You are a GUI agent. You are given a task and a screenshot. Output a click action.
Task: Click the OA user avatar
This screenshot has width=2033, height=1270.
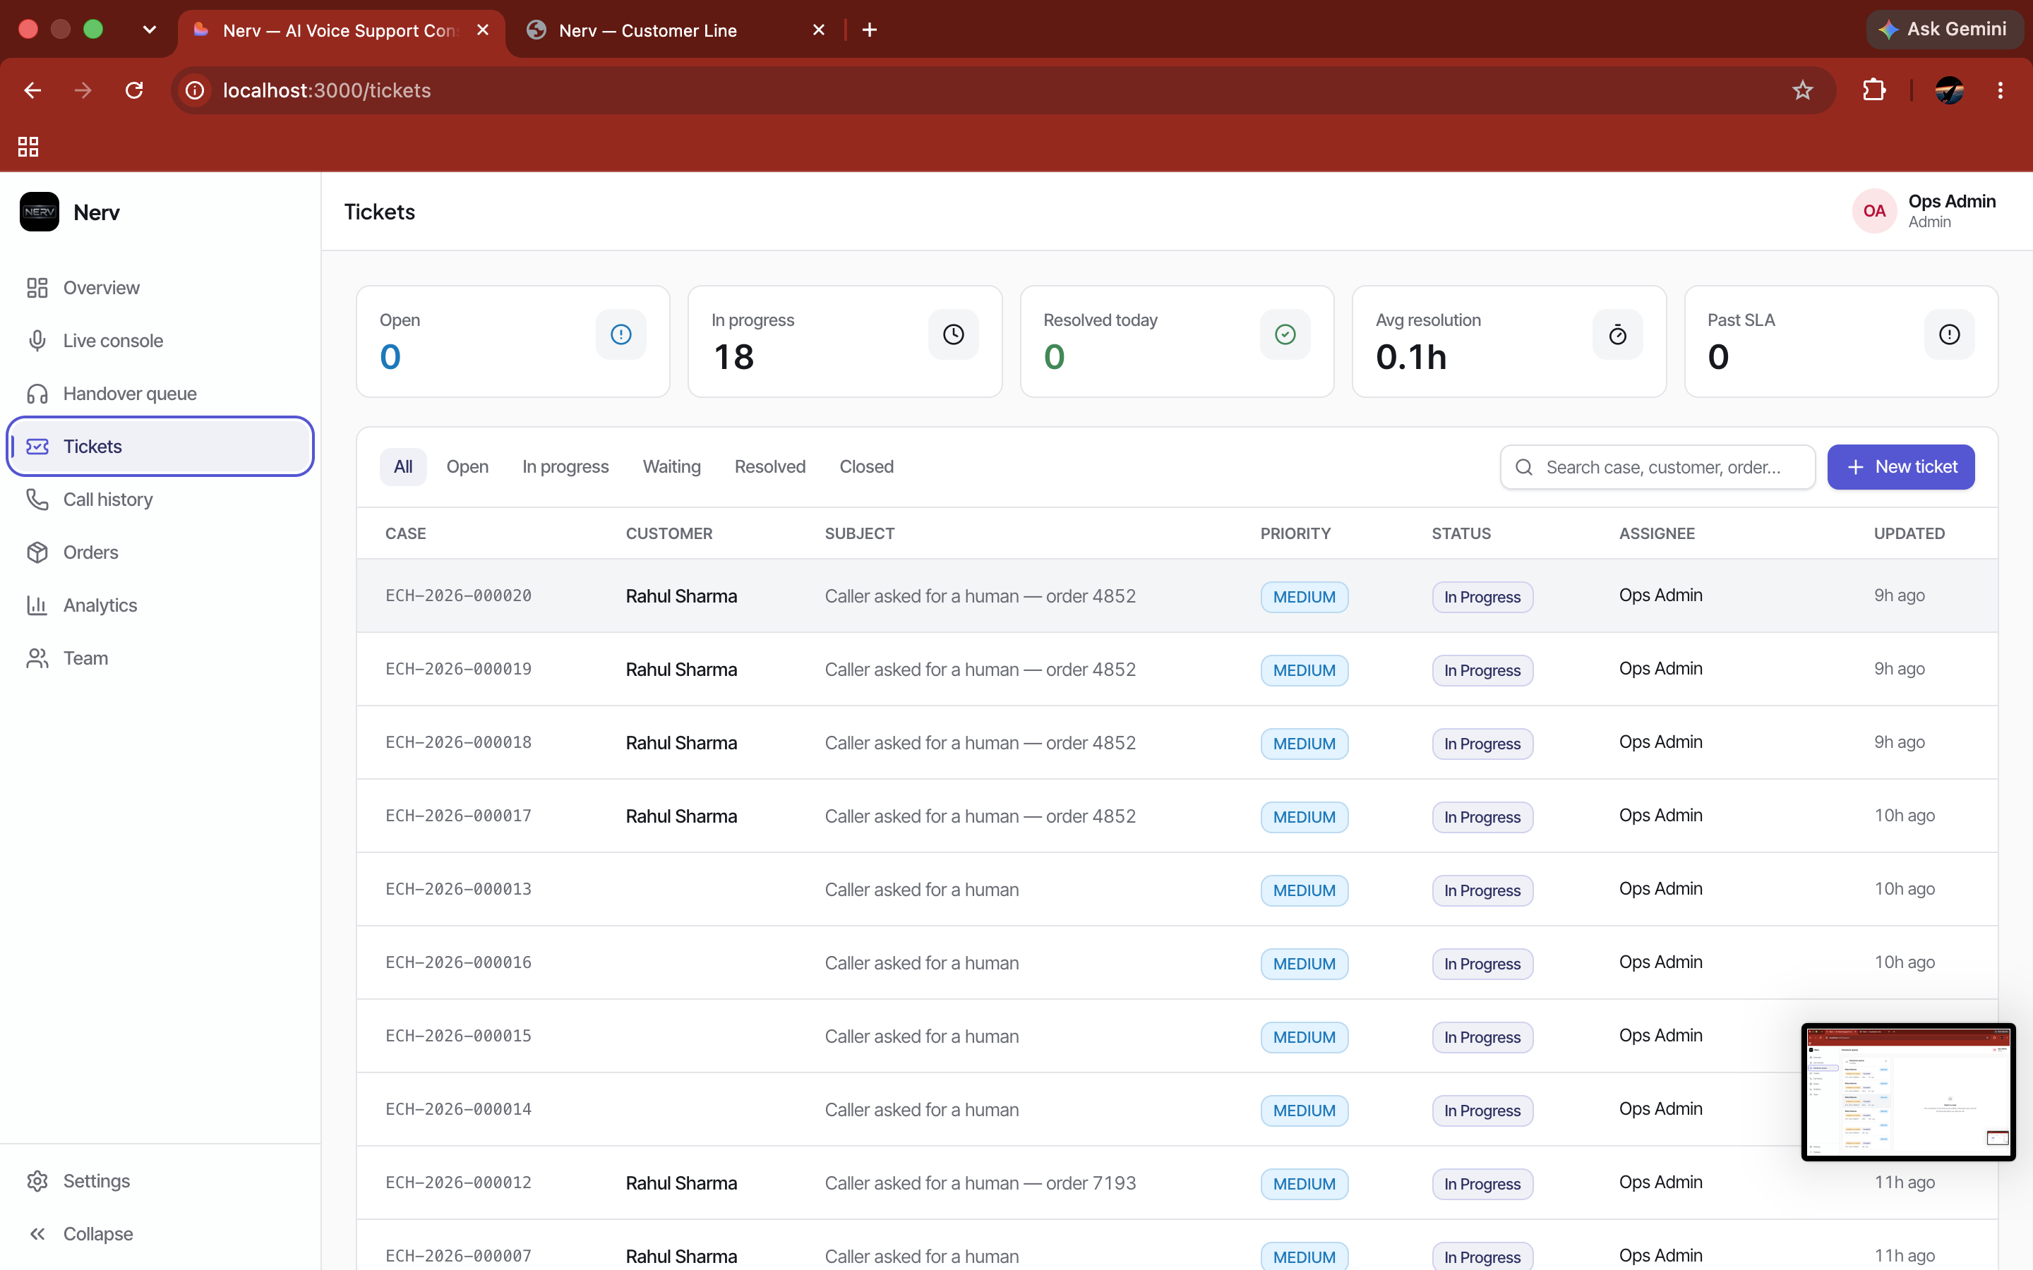tap(1874, 211)
